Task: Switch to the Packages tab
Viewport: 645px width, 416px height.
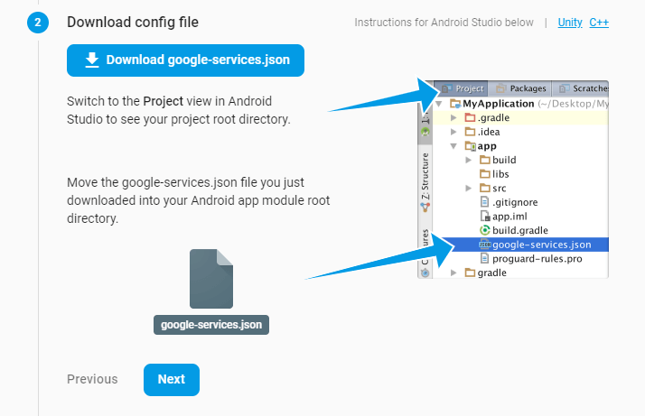Action: [x=520, y=89]
